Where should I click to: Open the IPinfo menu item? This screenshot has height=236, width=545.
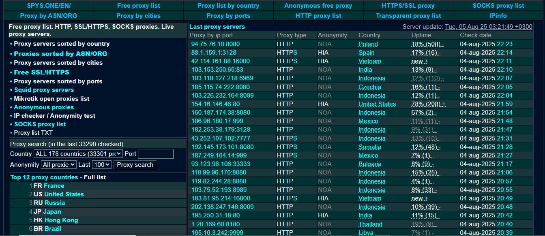[498, 16]
